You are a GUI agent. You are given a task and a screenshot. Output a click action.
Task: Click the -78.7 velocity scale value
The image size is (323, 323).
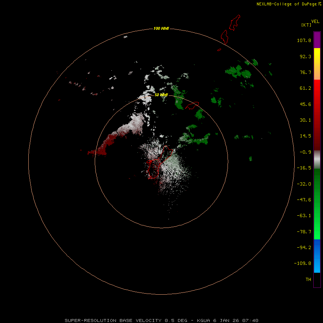click(x=304, y=232)
